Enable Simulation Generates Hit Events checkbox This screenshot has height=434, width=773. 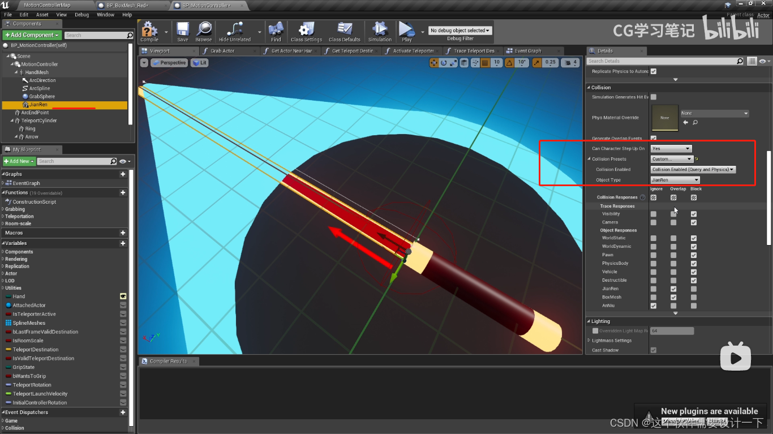coord(654,97)
